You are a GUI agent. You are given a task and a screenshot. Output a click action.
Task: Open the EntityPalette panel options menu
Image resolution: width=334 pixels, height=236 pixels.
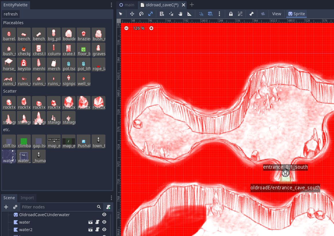tap(111, 5)
